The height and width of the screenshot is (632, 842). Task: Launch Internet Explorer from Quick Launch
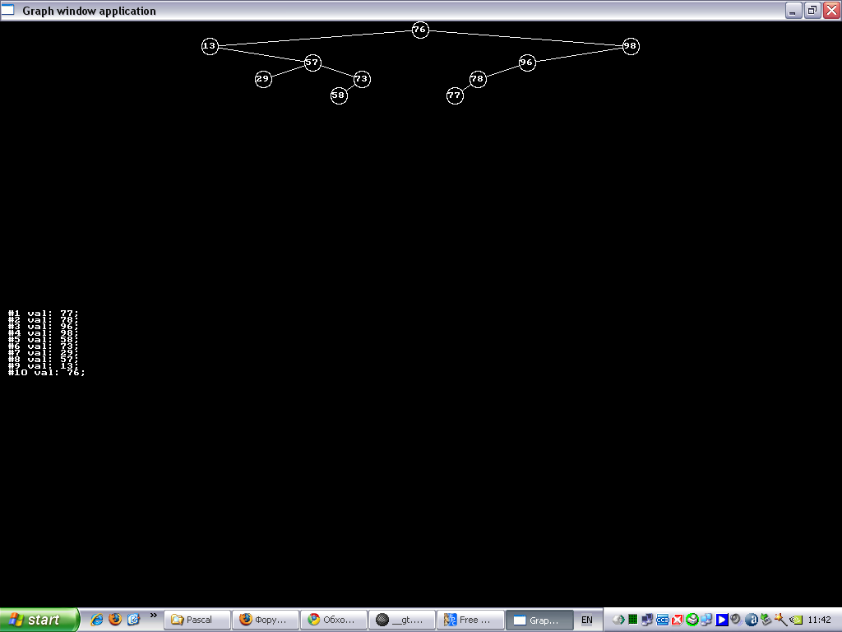[97, 620]
